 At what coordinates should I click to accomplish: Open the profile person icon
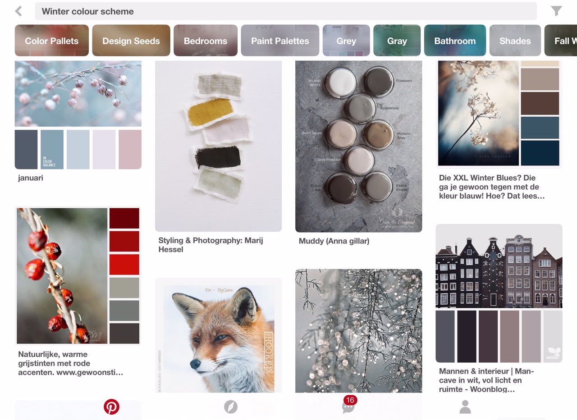pos(465,407)
